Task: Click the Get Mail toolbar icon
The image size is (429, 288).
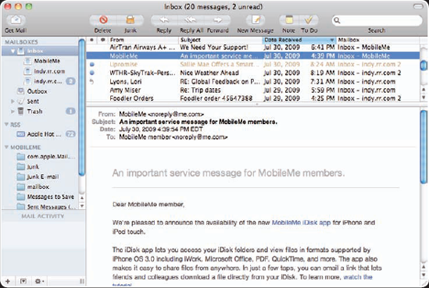Action: click(16, 20)
